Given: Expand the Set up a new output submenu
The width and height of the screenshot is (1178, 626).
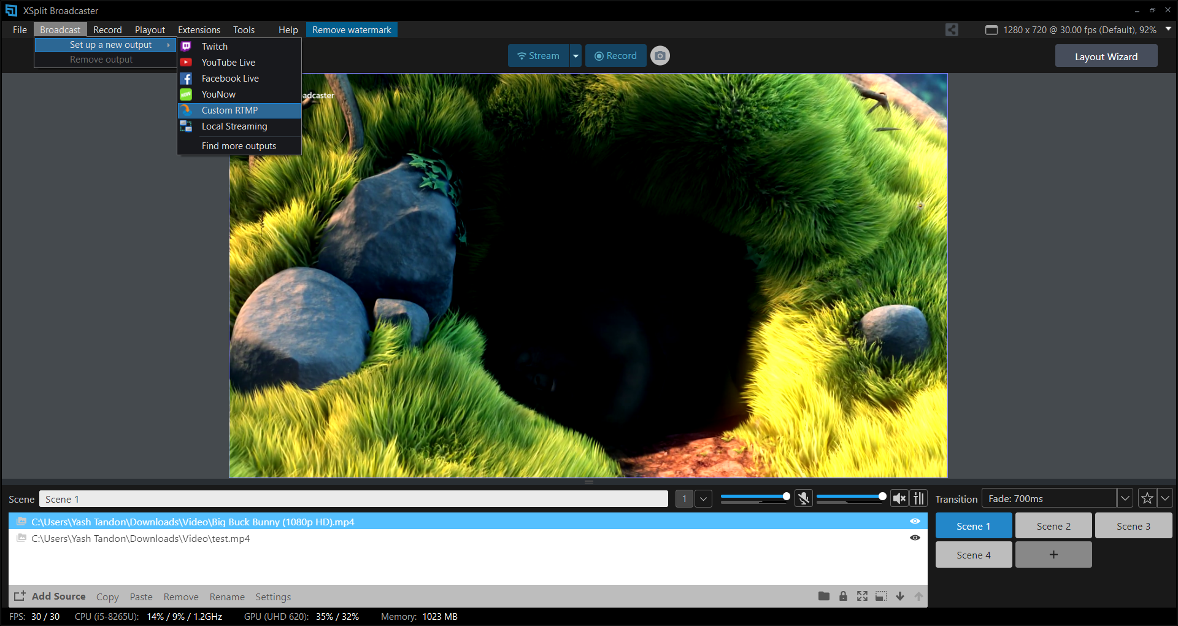Looking at the screenshot, I should coord(105,45).
